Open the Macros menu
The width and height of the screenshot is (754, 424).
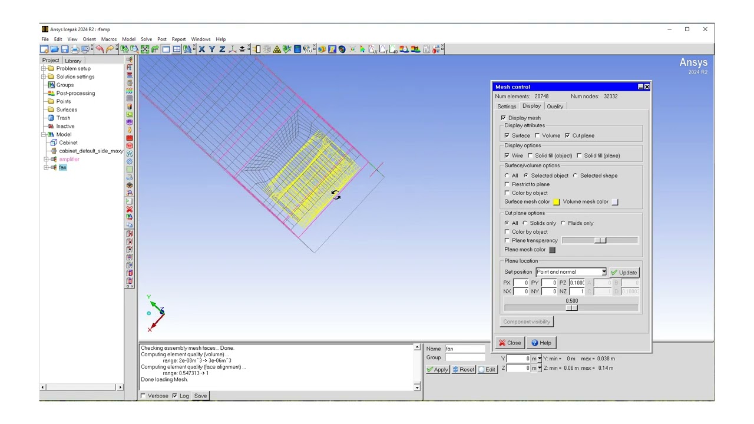click(109, 39)
